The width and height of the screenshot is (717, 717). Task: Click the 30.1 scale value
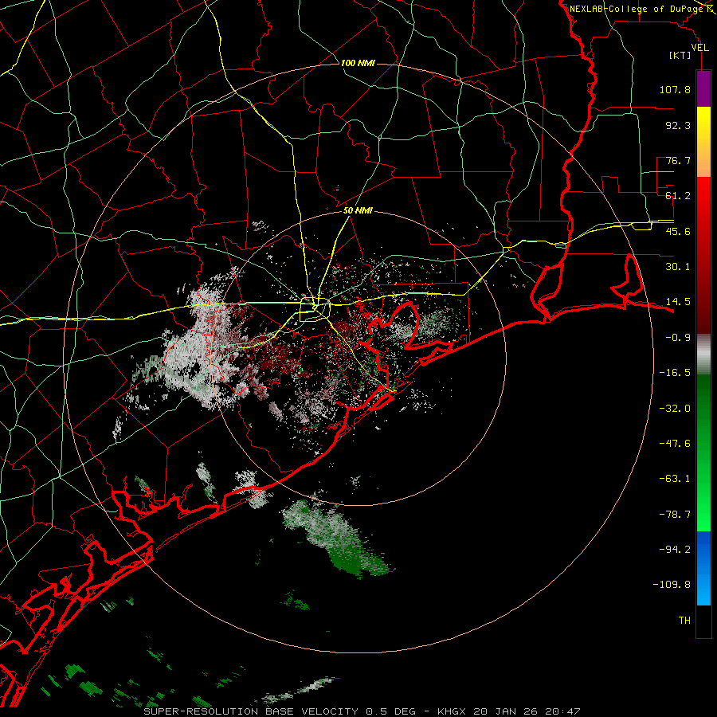(x=678, y=267)
